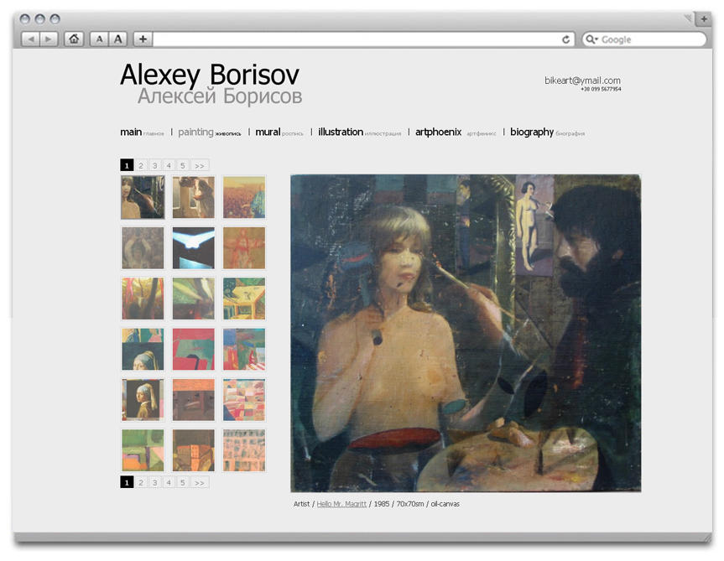Go to page 3 above the thumbnails
Image resolution: width=724 pixels, height=561 pixels.
coord(154,165)
